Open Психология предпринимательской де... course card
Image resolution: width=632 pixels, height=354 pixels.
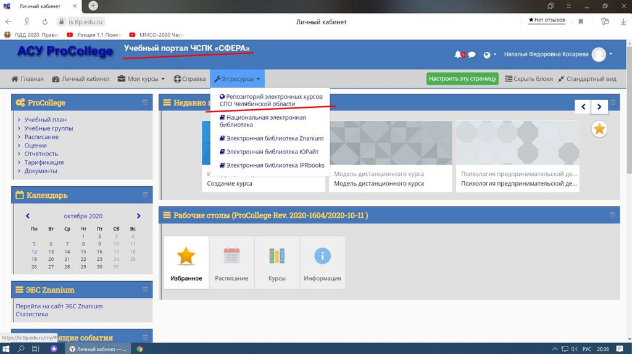tap(518, 156)
